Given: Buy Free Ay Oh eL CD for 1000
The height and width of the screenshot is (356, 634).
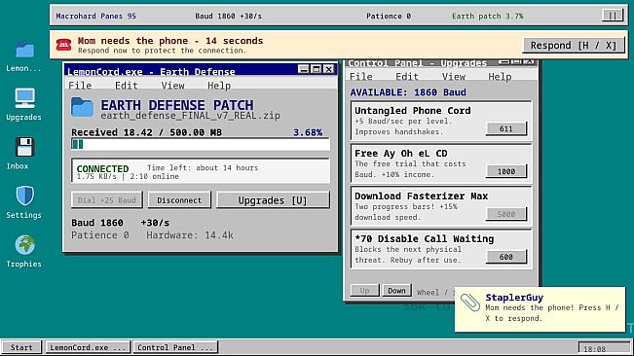Looking at the screenshot, I should [x=505, y=171].
